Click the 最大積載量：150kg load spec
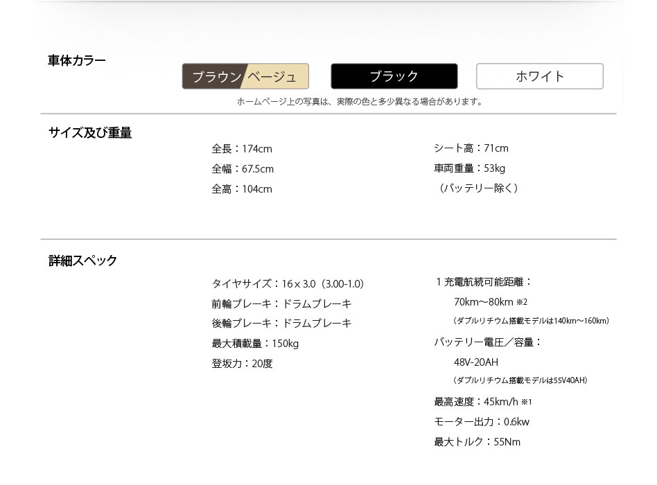The image size is (657, 485). pos(255,344)
